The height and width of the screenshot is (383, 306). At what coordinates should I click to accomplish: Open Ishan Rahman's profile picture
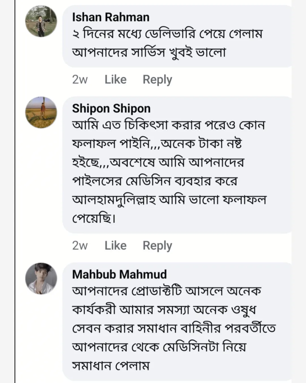pos(41,21)
